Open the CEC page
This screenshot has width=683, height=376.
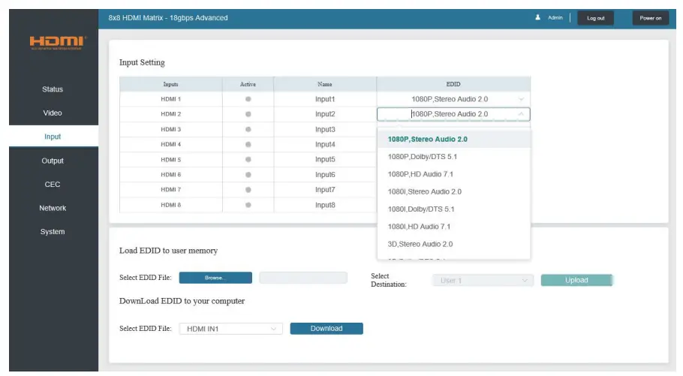(x=53, y=185)
